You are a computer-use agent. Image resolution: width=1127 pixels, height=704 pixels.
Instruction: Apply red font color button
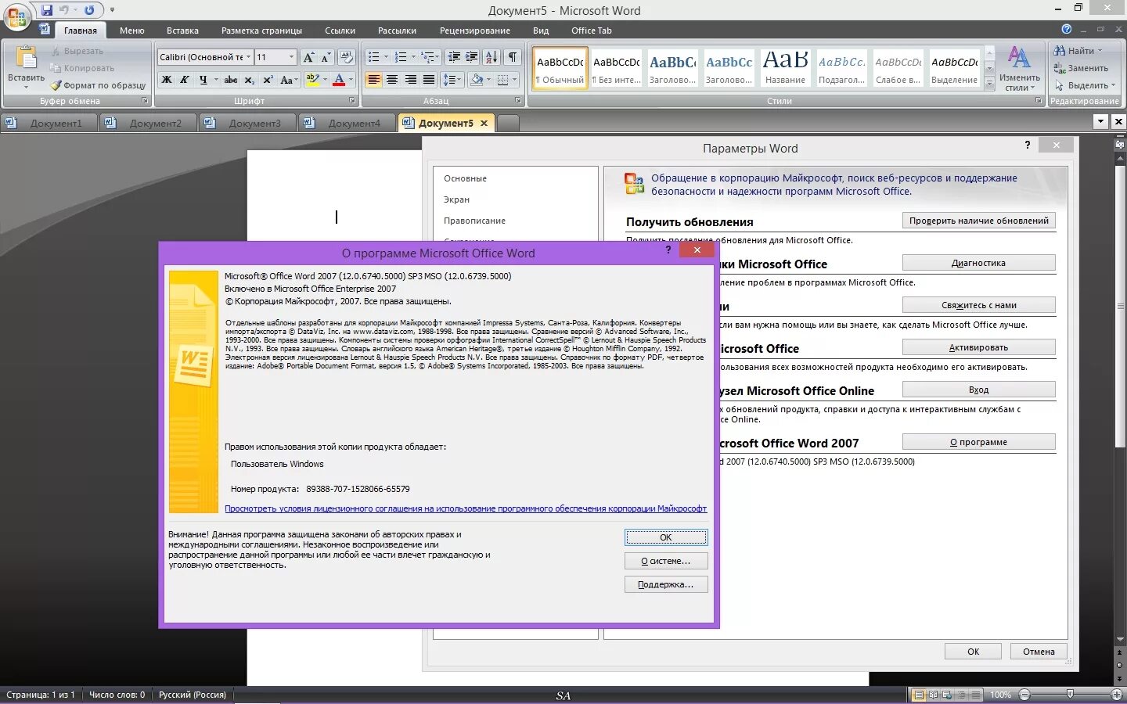coord(339,80)
